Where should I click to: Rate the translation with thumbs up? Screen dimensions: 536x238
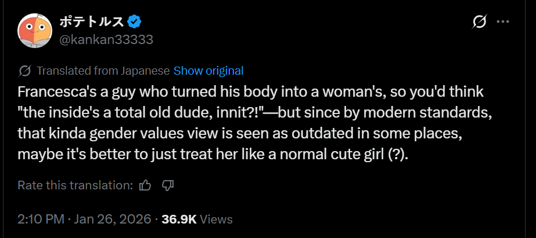click(145, 185)
